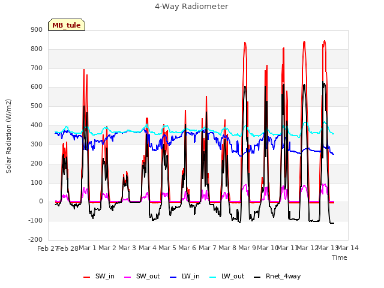Click the 600 y-axis label
Viewport: 384px width, 288px height.
[x=37, y=86]
